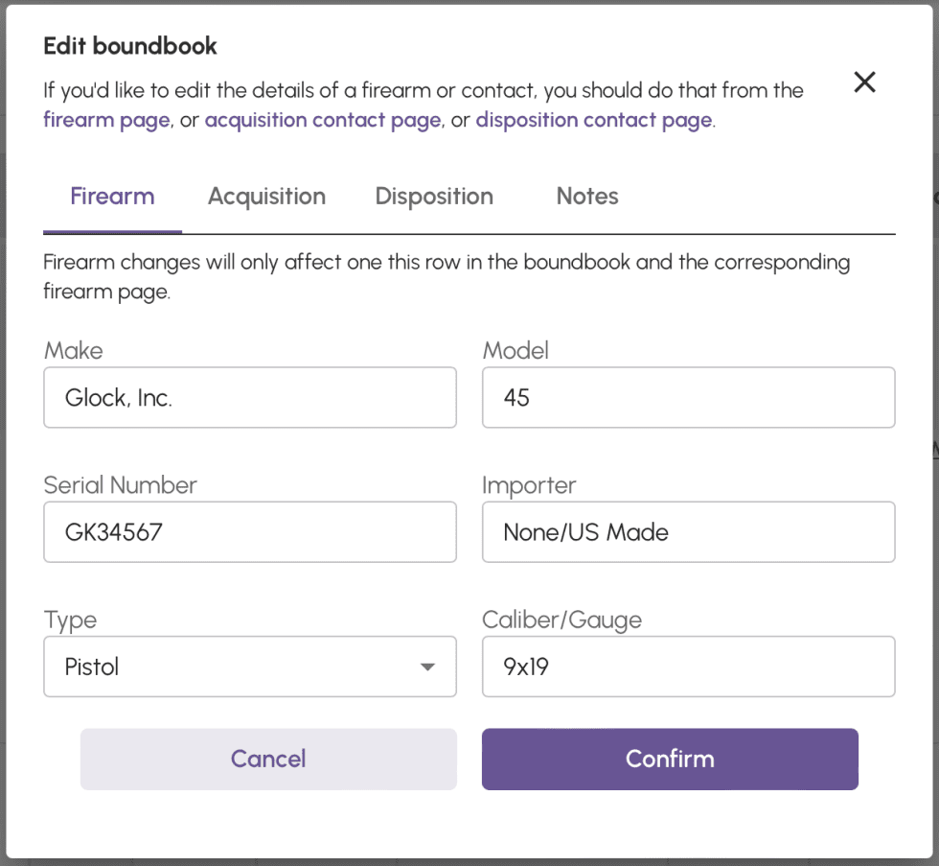Click the Importer field label
This screenshot has width=939, height=866.
529,485
